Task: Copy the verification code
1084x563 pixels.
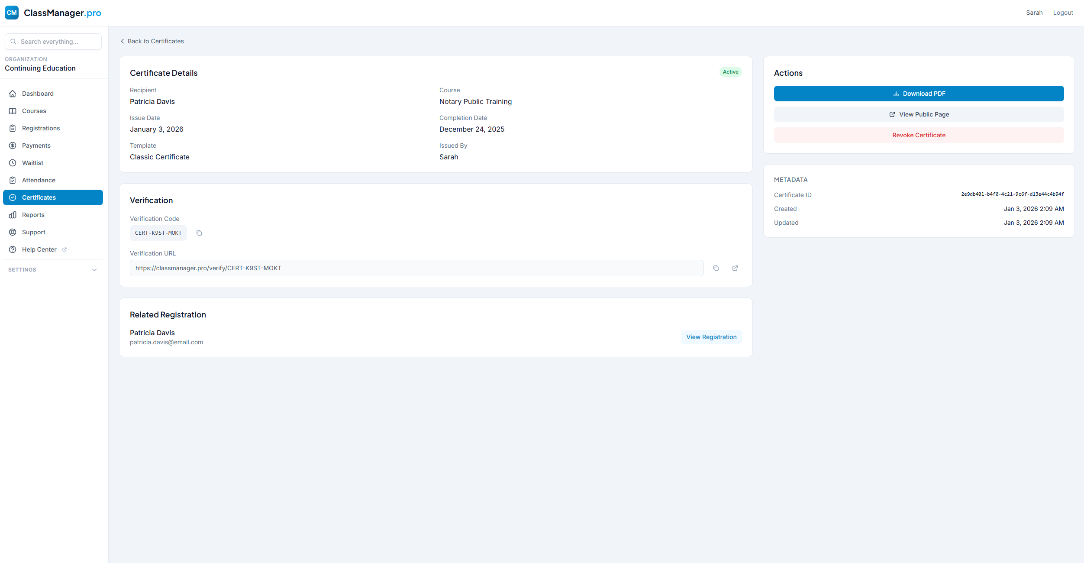Action: pos(199,233)
